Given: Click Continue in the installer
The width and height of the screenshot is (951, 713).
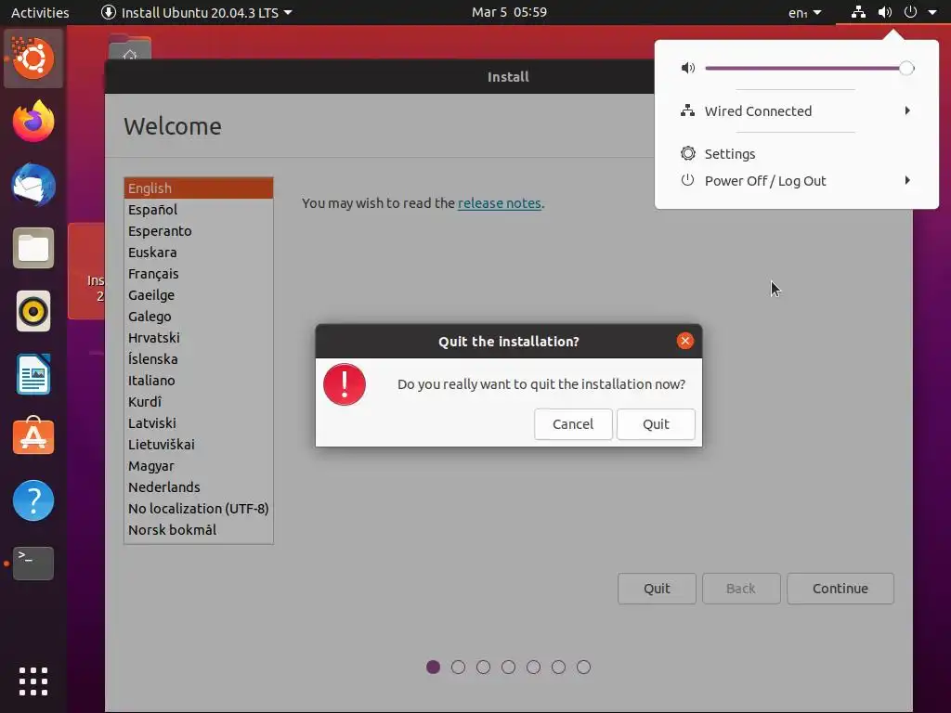Looking at the screenshot, I should tap(840, 589).
